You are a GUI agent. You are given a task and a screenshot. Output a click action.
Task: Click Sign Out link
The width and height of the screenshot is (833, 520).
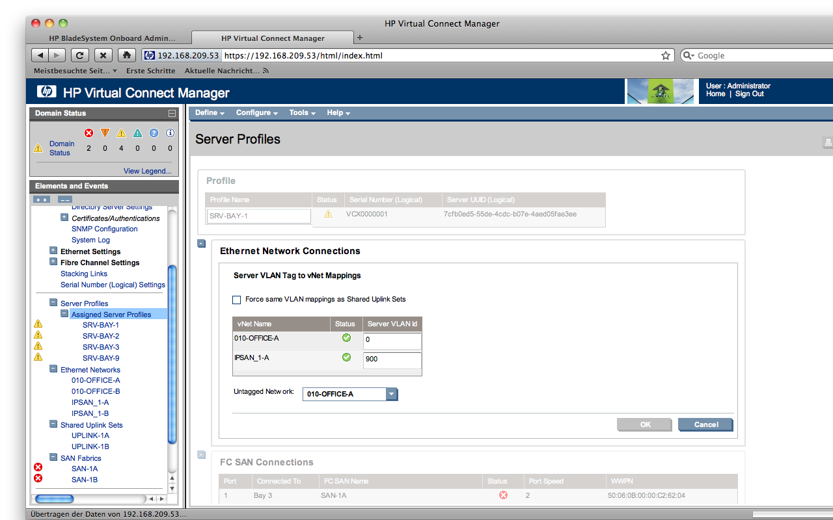point(750,94)
